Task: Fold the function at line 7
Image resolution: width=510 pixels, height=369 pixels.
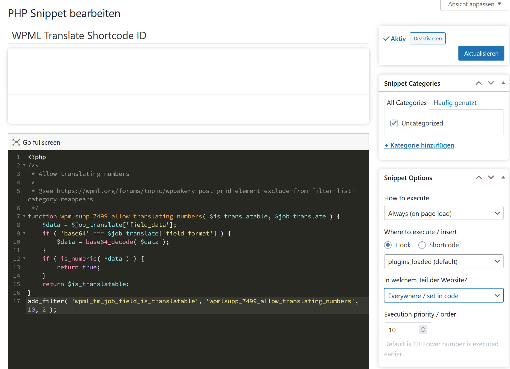Action: coord(24,216)
